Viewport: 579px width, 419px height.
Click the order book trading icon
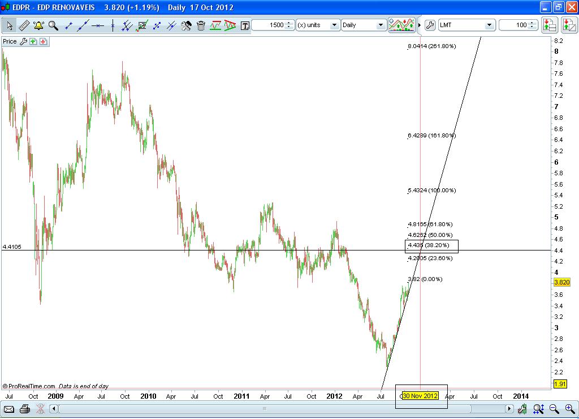tap(549, 25)
